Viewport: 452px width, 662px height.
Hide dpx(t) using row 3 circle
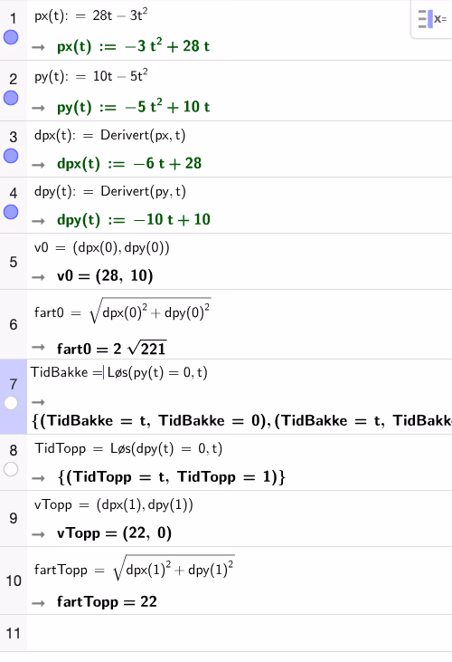click(x=11, y=156)
